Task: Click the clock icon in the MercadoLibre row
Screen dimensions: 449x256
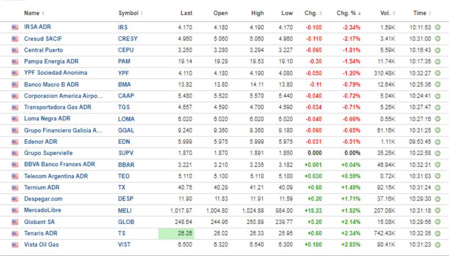Action: (437, 211)
